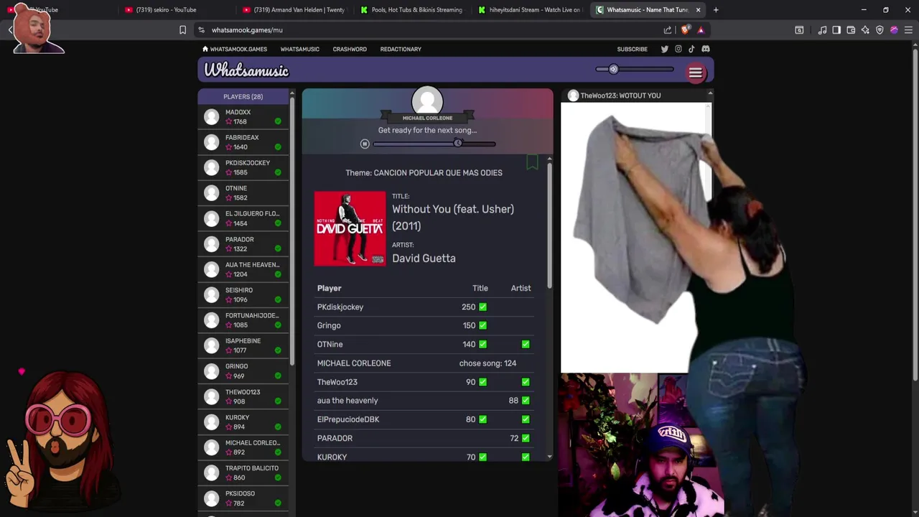Click PARADOR artist checkmark in results
Image resolution: width=919 pixels, height=517 pixels.
[526, 438]
